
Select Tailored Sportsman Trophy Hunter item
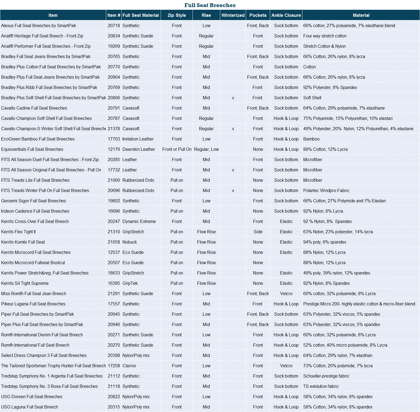[x=53, y=366]
